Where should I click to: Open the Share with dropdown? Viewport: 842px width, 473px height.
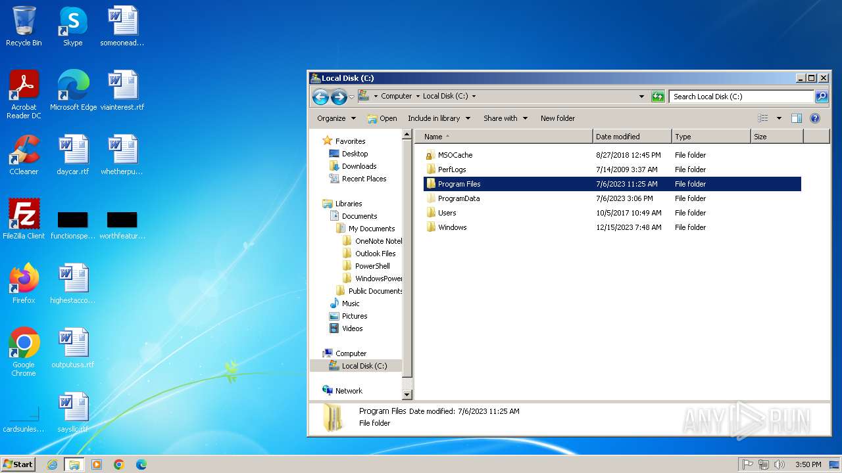tap(505, 118)
